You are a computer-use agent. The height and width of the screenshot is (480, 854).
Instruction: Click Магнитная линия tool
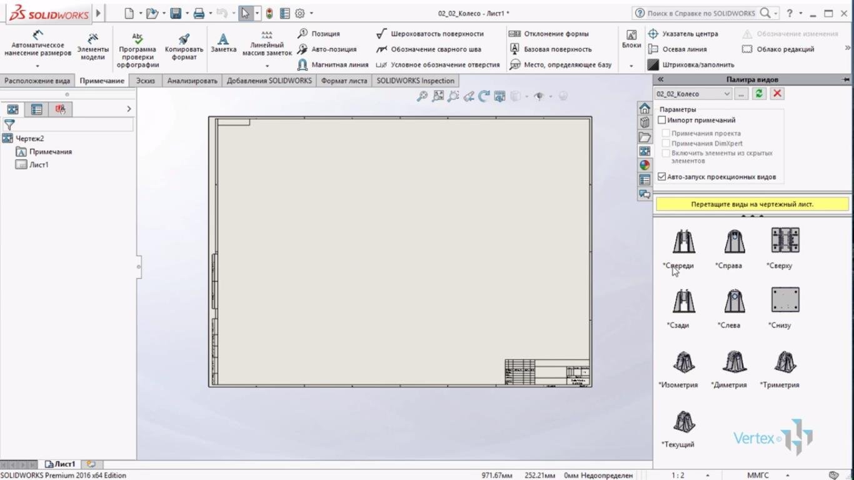(333, 64)
